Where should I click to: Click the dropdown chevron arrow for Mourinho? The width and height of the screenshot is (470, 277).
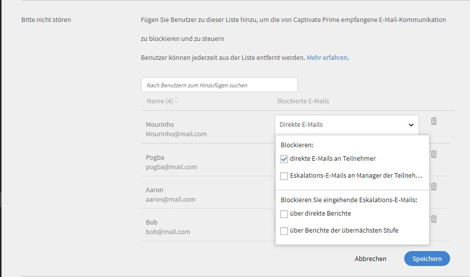pyautogui.click(x=411, y=125)
